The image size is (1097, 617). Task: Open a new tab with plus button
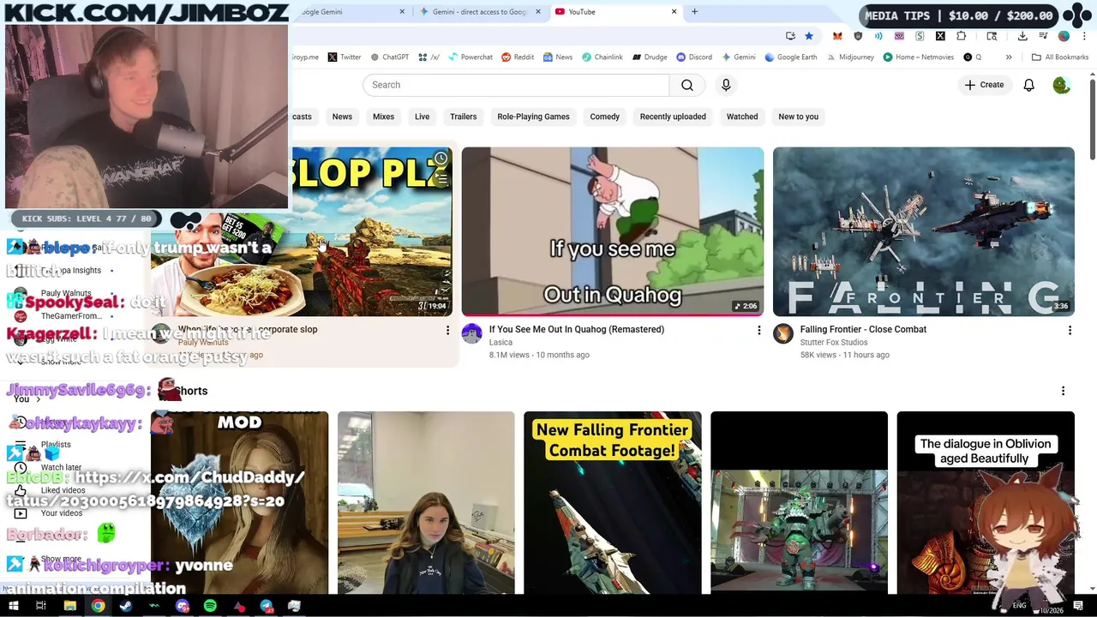(694, 12)
